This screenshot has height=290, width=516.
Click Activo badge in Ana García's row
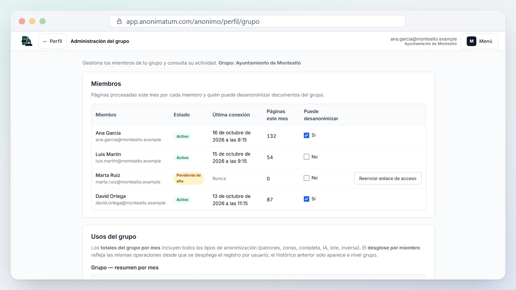182,136
